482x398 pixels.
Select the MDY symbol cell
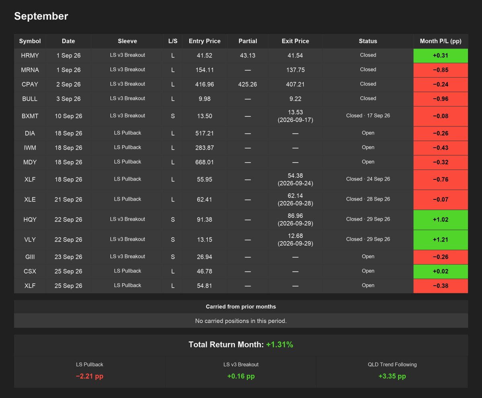tap(30, 162)
